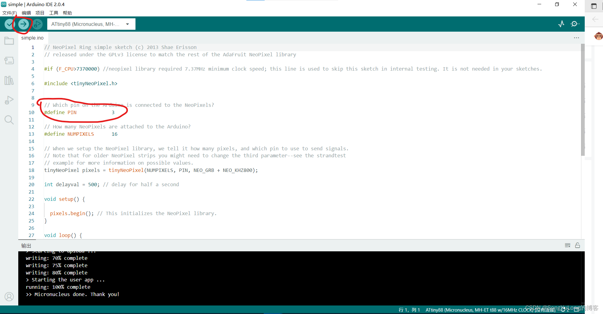The width and height of the screenshot is (603, 314).
Task: Click the tinyNeoPixel pixels declaration line
Action: coord(151,170)
